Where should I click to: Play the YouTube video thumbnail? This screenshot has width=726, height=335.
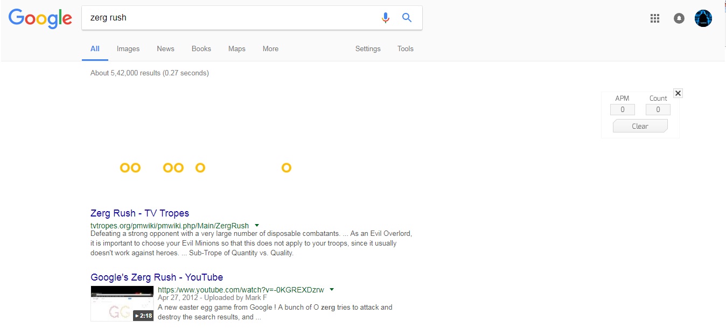point(122,303)
